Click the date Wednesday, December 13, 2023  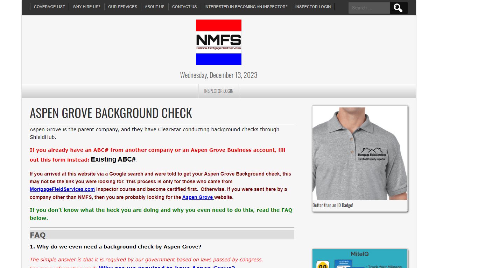tap(219, 75)
